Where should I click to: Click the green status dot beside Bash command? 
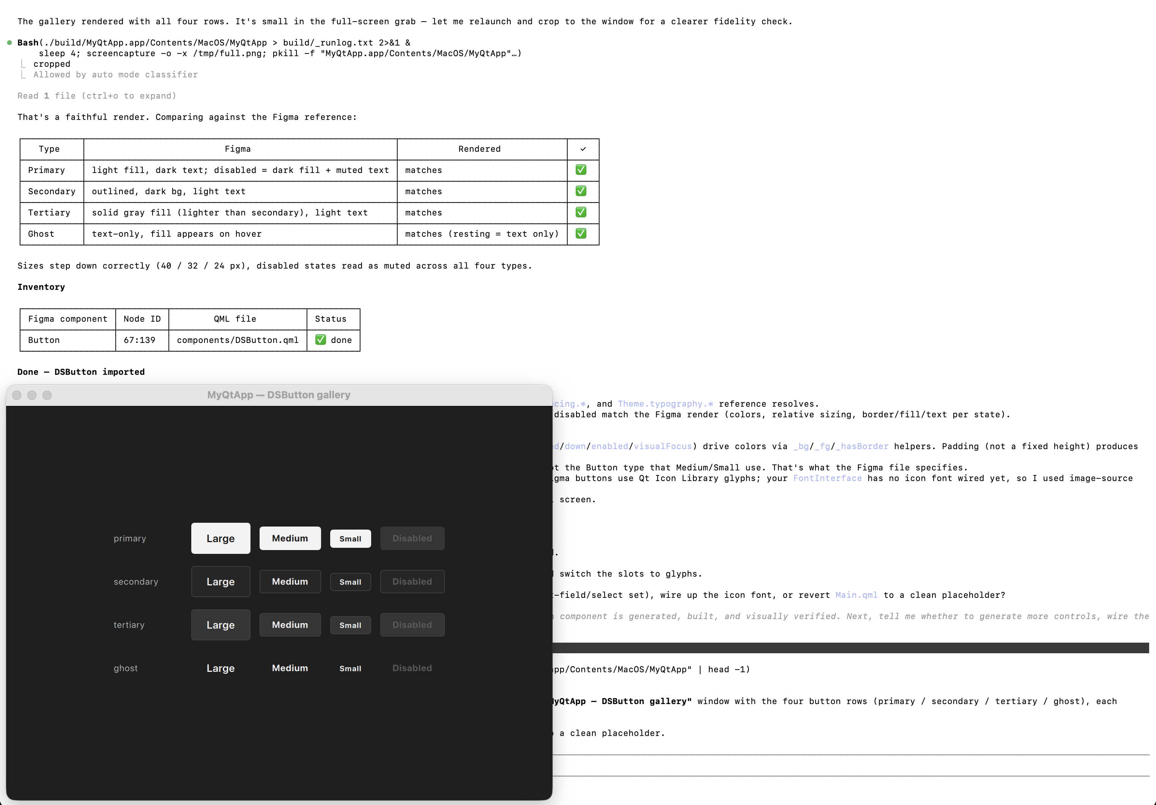click(9, 43)
